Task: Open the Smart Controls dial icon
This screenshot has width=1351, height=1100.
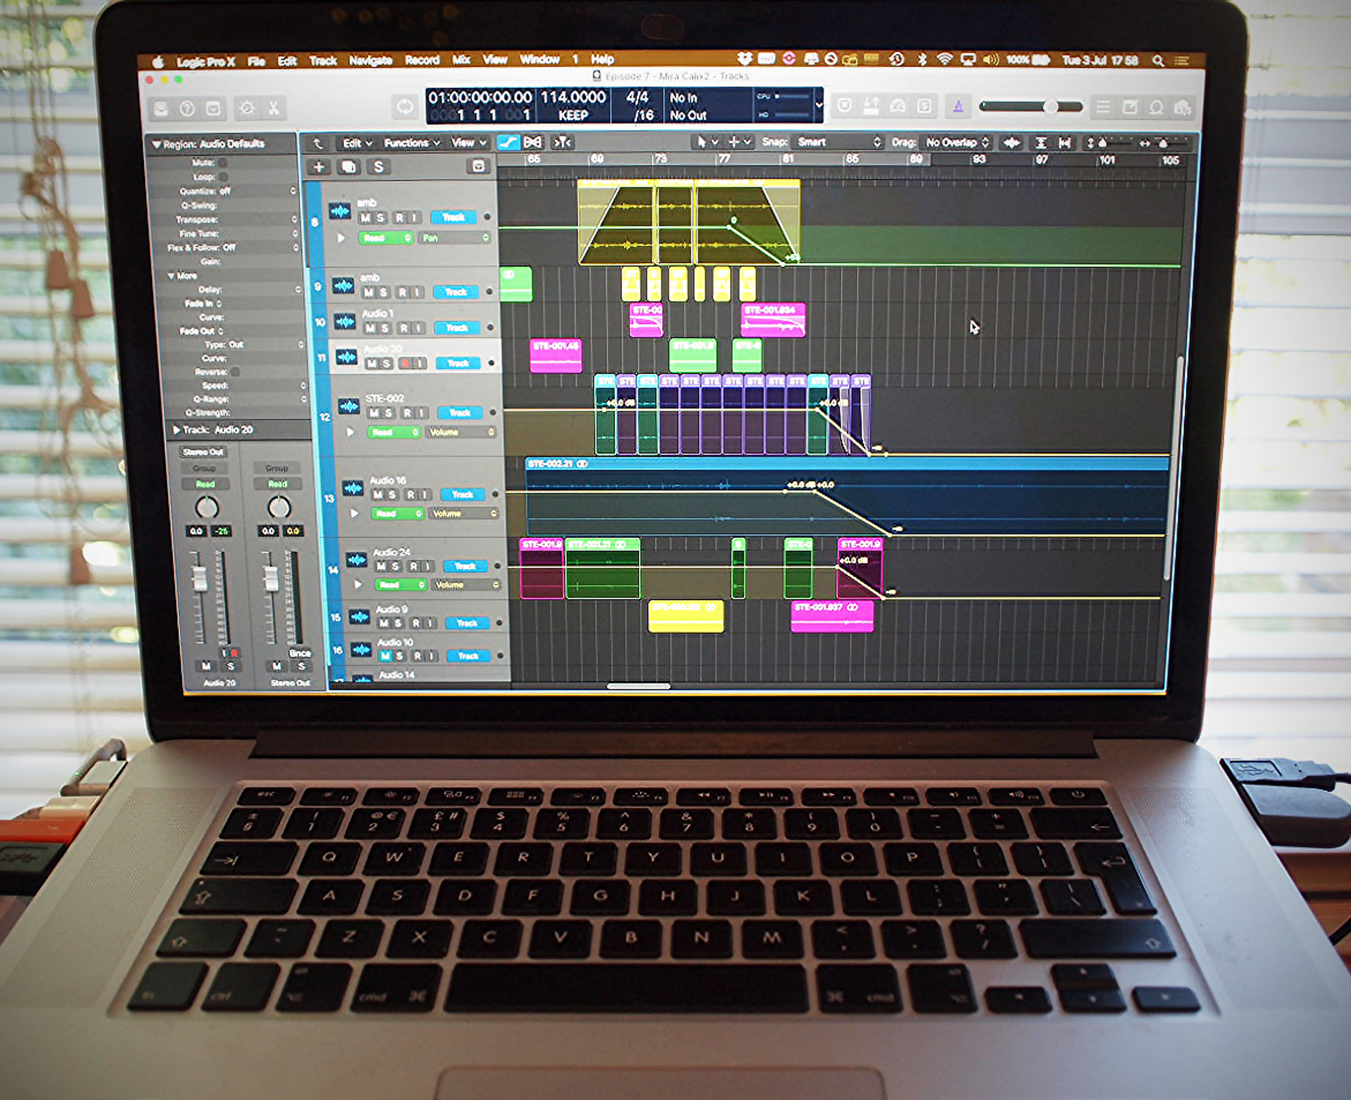Action: point(247,108)
